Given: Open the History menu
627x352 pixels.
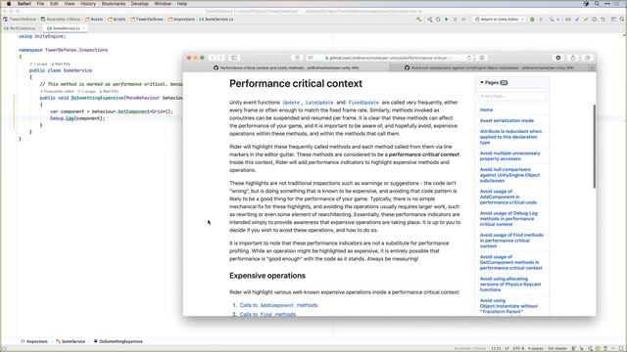Looking at the screenshot, I should [88, 4].
